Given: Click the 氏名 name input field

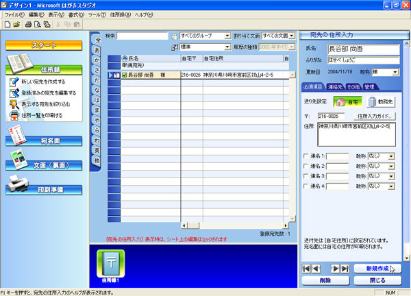Looking at the screenshot, I should click(x=364, y=49).
